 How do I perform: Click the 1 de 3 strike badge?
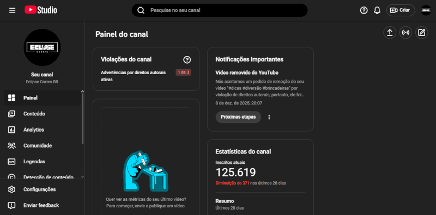point(183,72)
